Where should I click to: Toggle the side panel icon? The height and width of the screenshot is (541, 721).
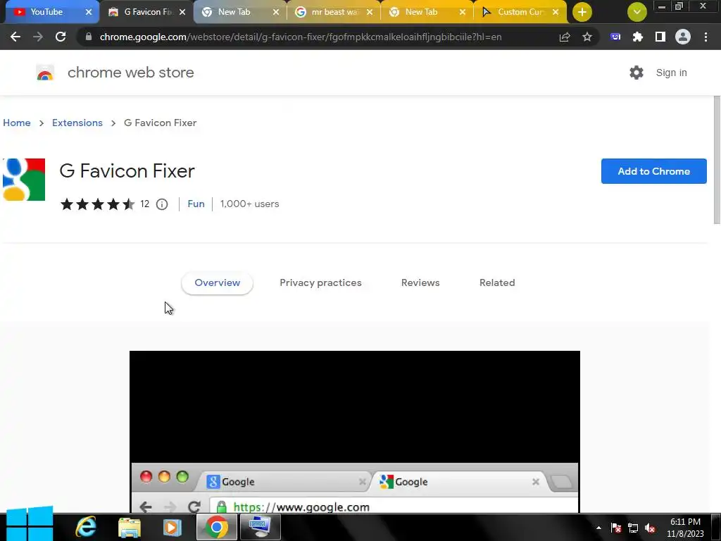click(x=660, y=37)
